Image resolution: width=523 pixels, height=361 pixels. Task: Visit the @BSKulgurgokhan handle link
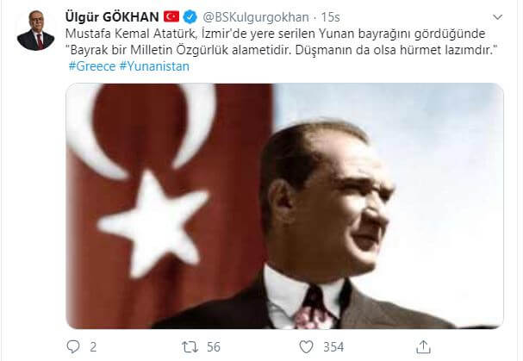click(x=256, y=17)
